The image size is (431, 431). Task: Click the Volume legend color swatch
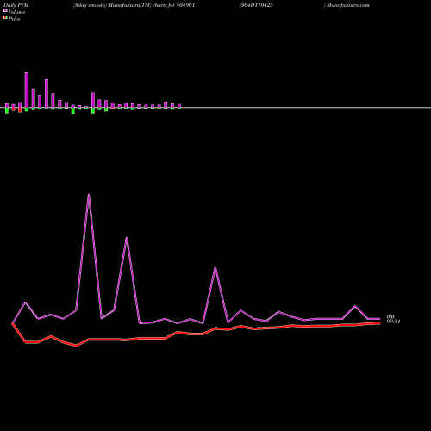click(5, 10)
